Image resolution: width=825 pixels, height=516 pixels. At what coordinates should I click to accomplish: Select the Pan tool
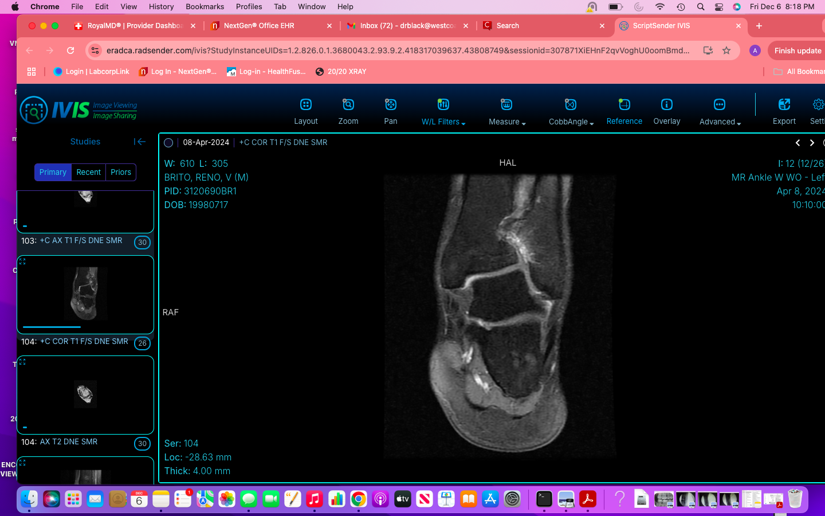(390, 105)
